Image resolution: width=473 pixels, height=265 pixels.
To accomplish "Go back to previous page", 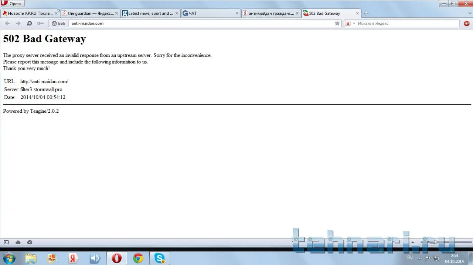I will (x=7, y=23).
